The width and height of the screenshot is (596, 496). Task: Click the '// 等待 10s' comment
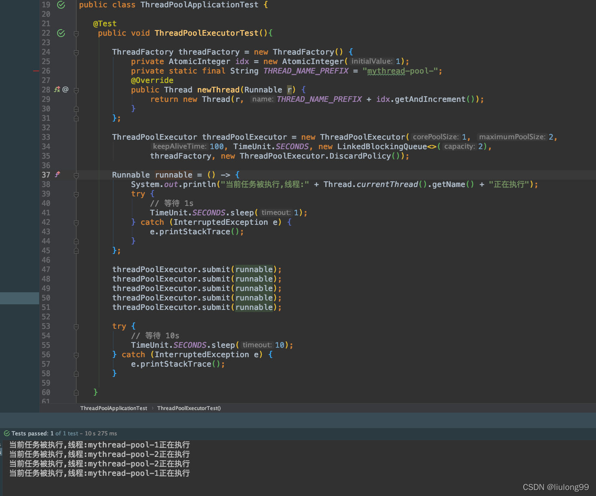(x=155, y=336)
